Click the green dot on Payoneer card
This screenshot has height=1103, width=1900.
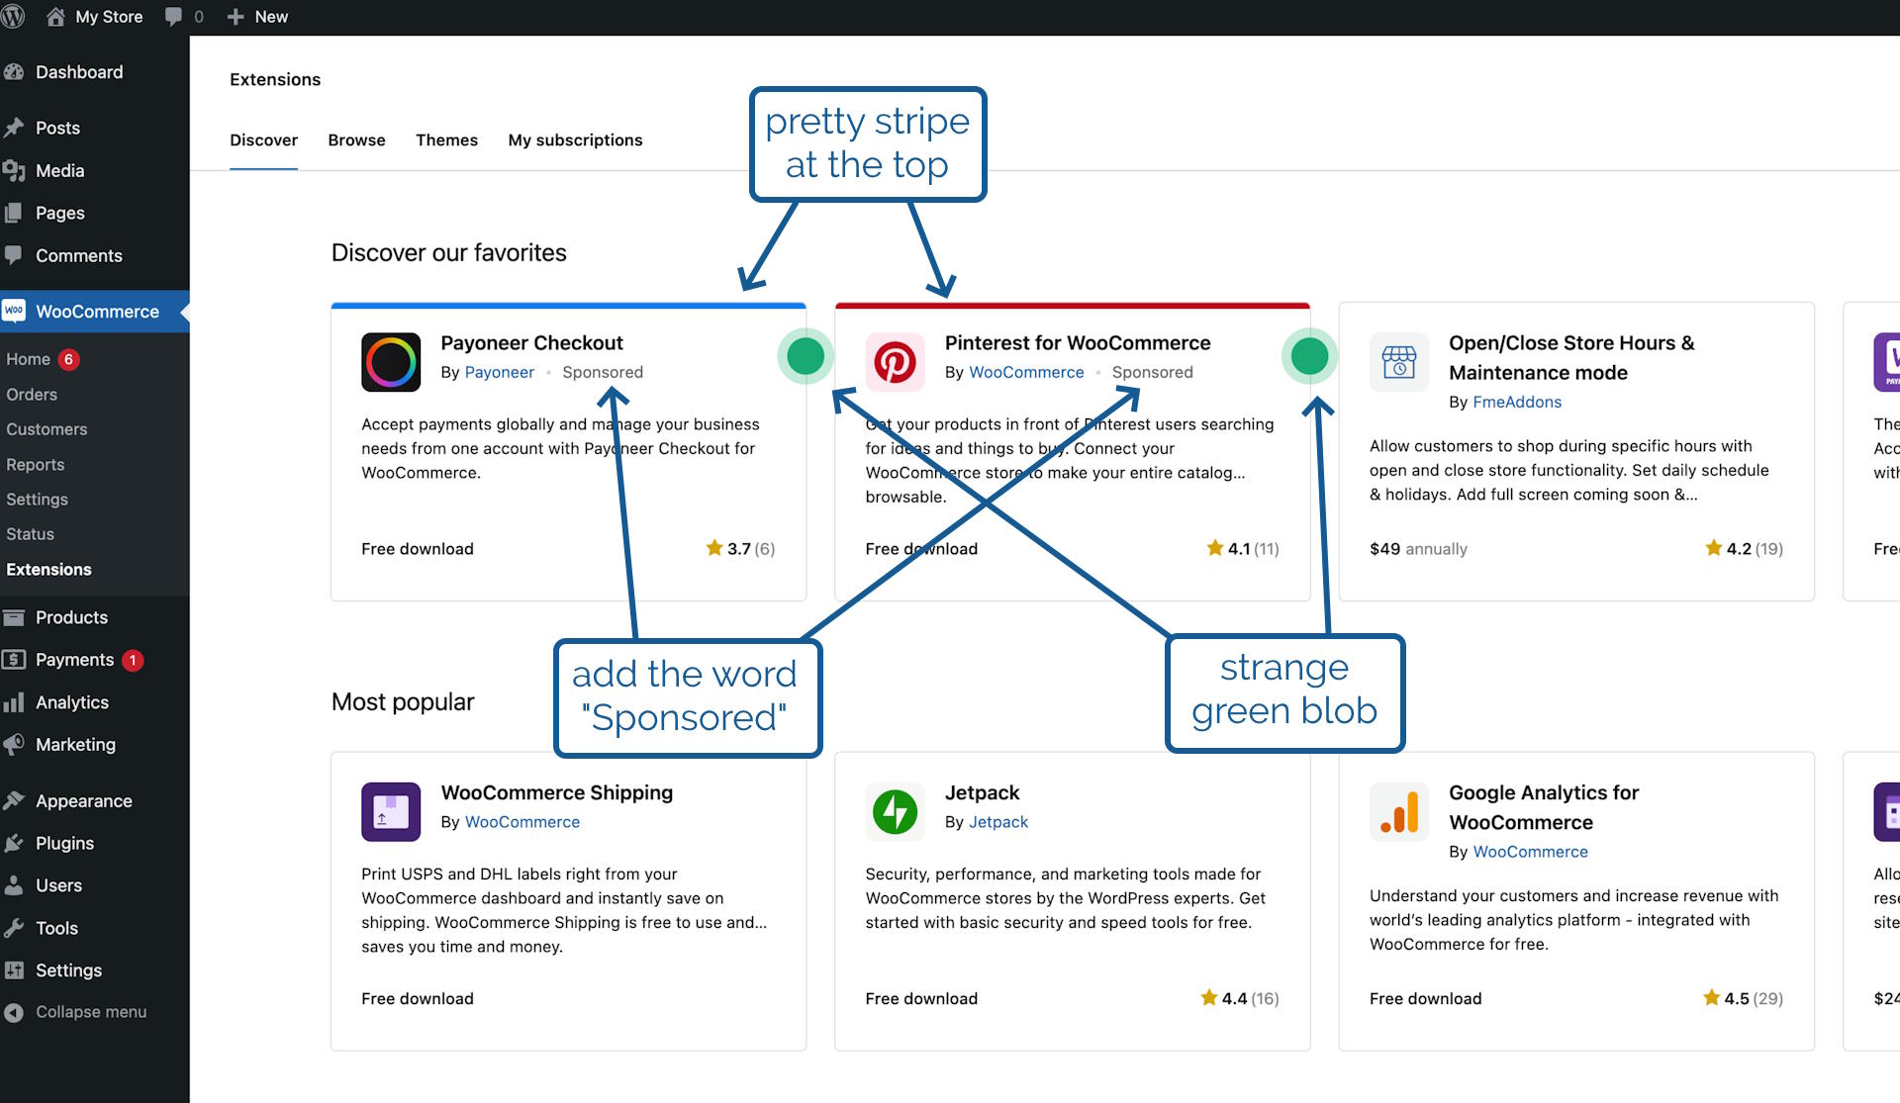click(806, 356)
